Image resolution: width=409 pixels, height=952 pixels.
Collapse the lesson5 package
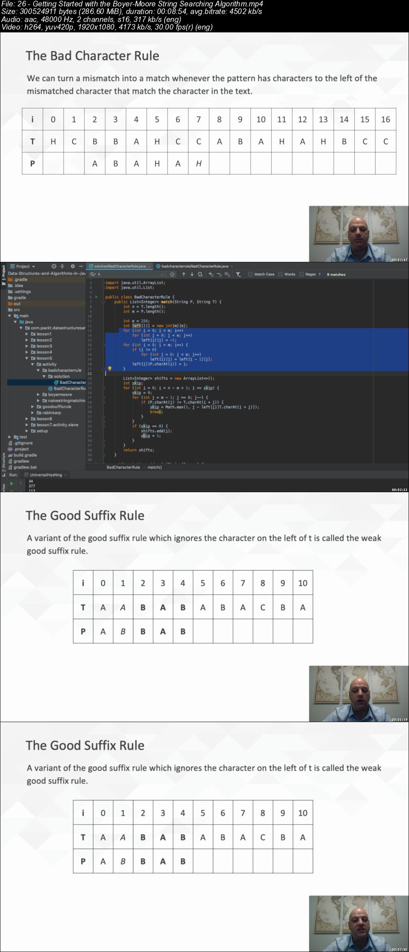(27, 358)
